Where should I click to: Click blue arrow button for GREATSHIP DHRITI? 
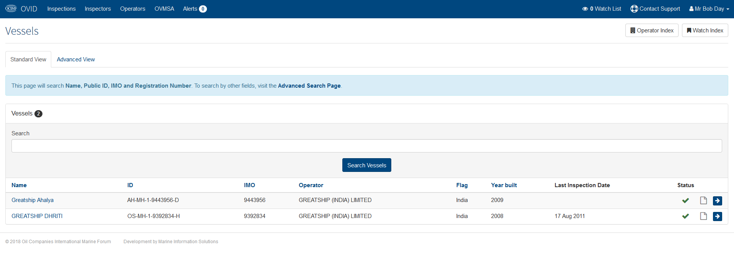(718, 216)
